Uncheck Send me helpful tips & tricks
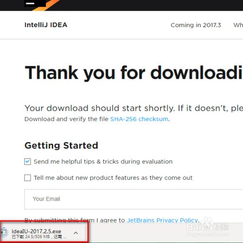The image size is (243, 243). click(x=28, y=161)
